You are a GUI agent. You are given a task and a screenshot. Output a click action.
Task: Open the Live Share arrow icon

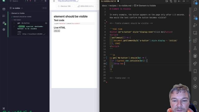[195, 63]
